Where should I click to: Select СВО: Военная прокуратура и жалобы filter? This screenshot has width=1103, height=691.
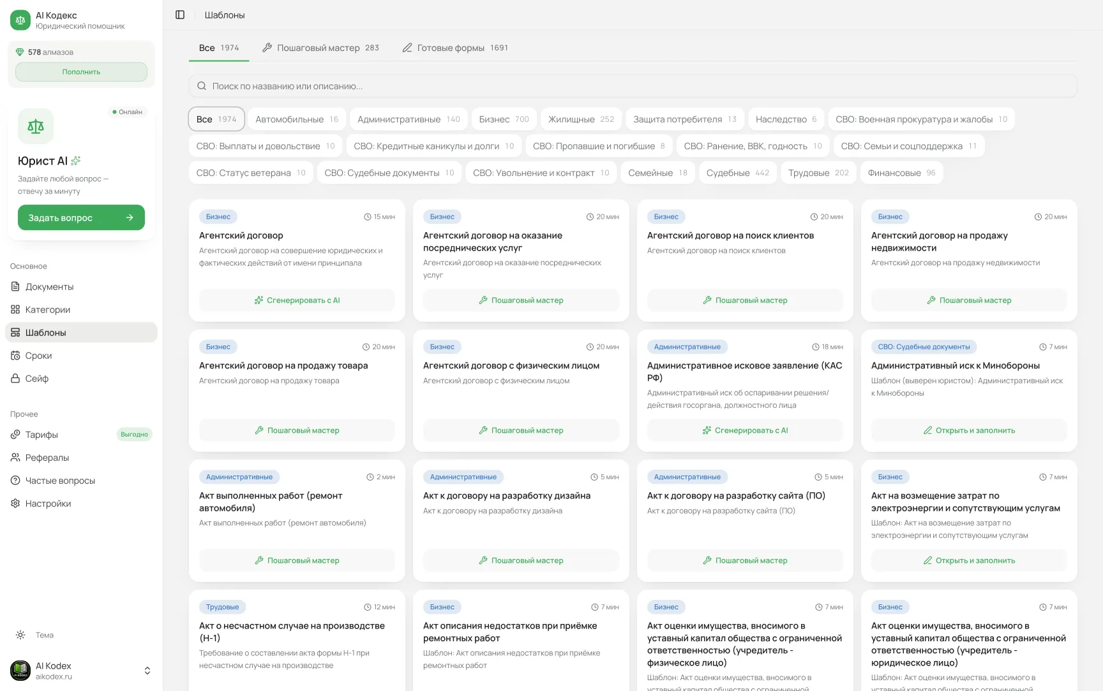tap(921, 119)
